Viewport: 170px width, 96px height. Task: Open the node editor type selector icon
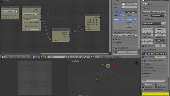pyautogui.click(x=3, y=57)
